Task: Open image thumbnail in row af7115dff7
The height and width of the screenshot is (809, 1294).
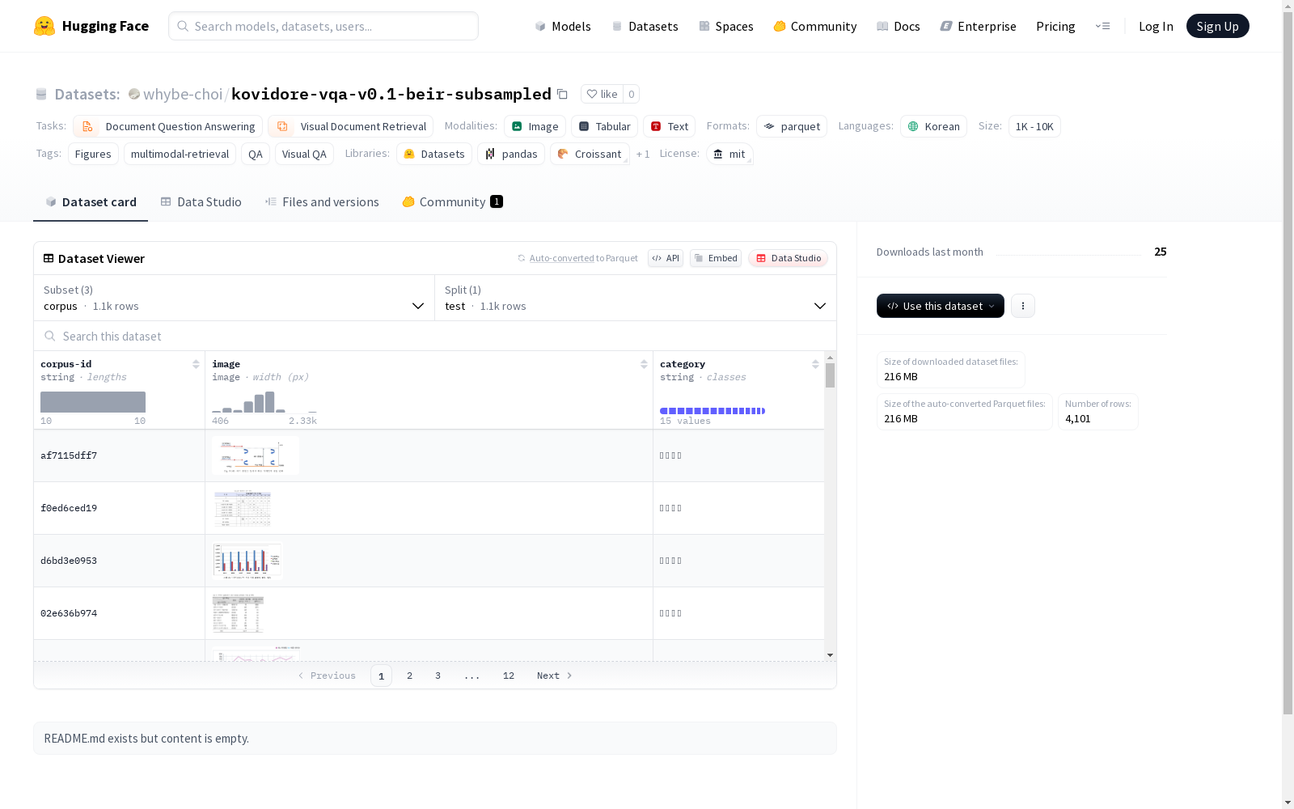Action: tap(256, 455)
